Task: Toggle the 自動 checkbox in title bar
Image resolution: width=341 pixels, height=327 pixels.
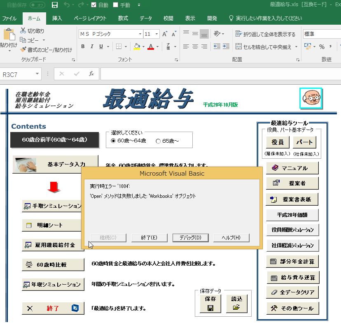Action: point(94,5)
